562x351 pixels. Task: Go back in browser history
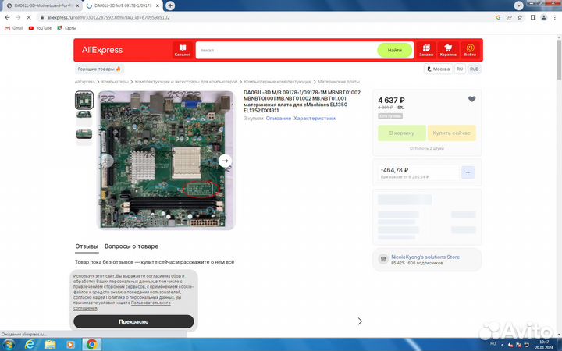click(7, 17)
